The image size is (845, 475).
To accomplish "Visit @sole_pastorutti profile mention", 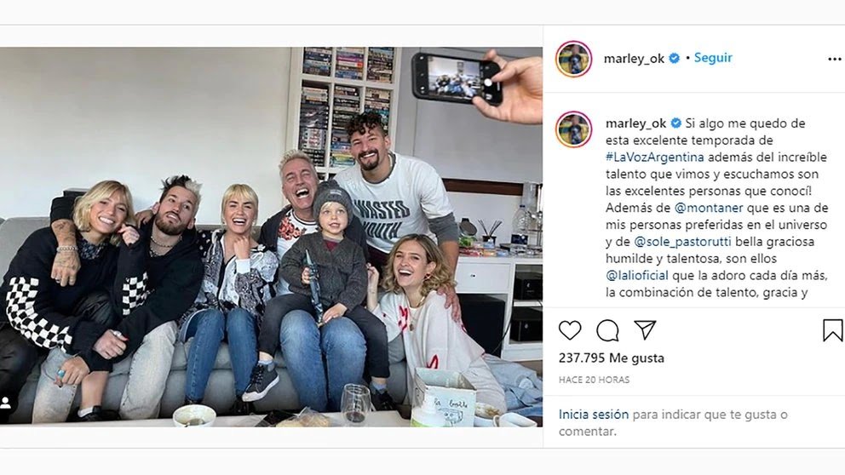I will coord(682,242).
